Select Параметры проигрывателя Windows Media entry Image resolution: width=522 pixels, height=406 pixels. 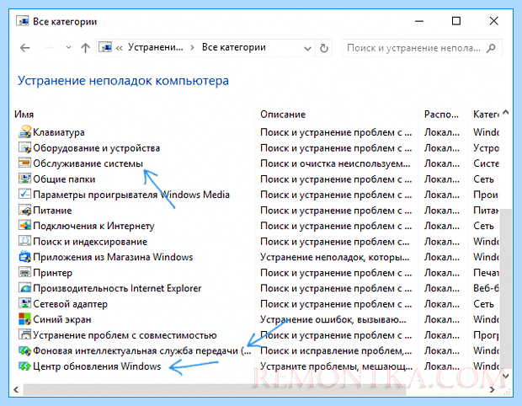pos(131,195)
